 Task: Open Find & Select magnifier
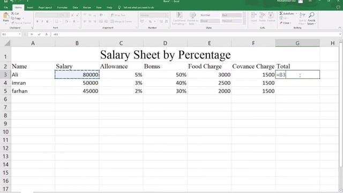311,18
